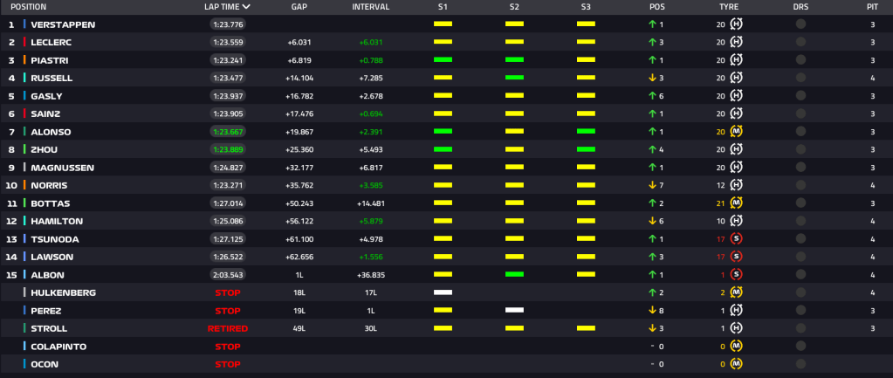Click the hard tyre icon in Stroll's row

736,328
